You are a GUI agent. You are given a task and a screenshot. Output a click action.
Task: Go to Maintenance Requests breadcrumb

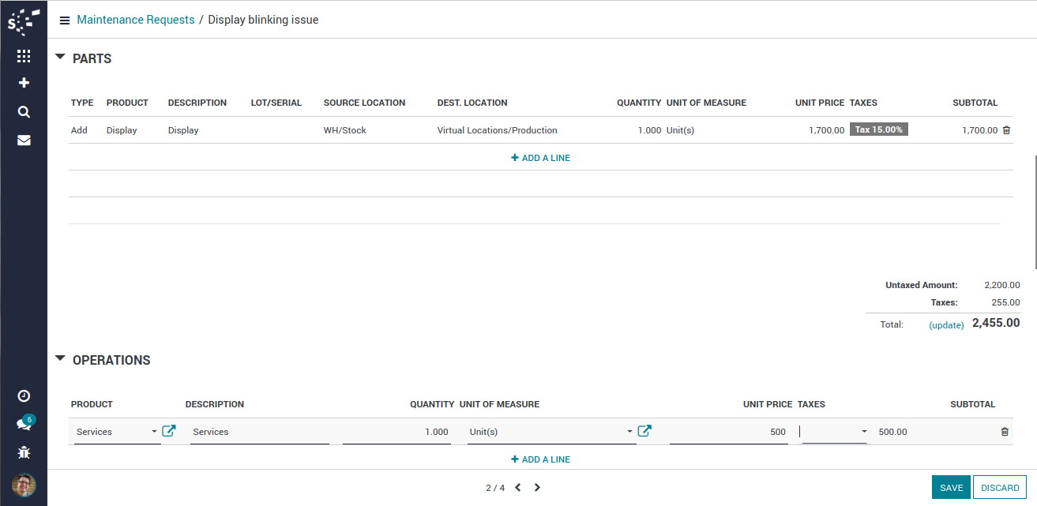[x=135, y=20]
